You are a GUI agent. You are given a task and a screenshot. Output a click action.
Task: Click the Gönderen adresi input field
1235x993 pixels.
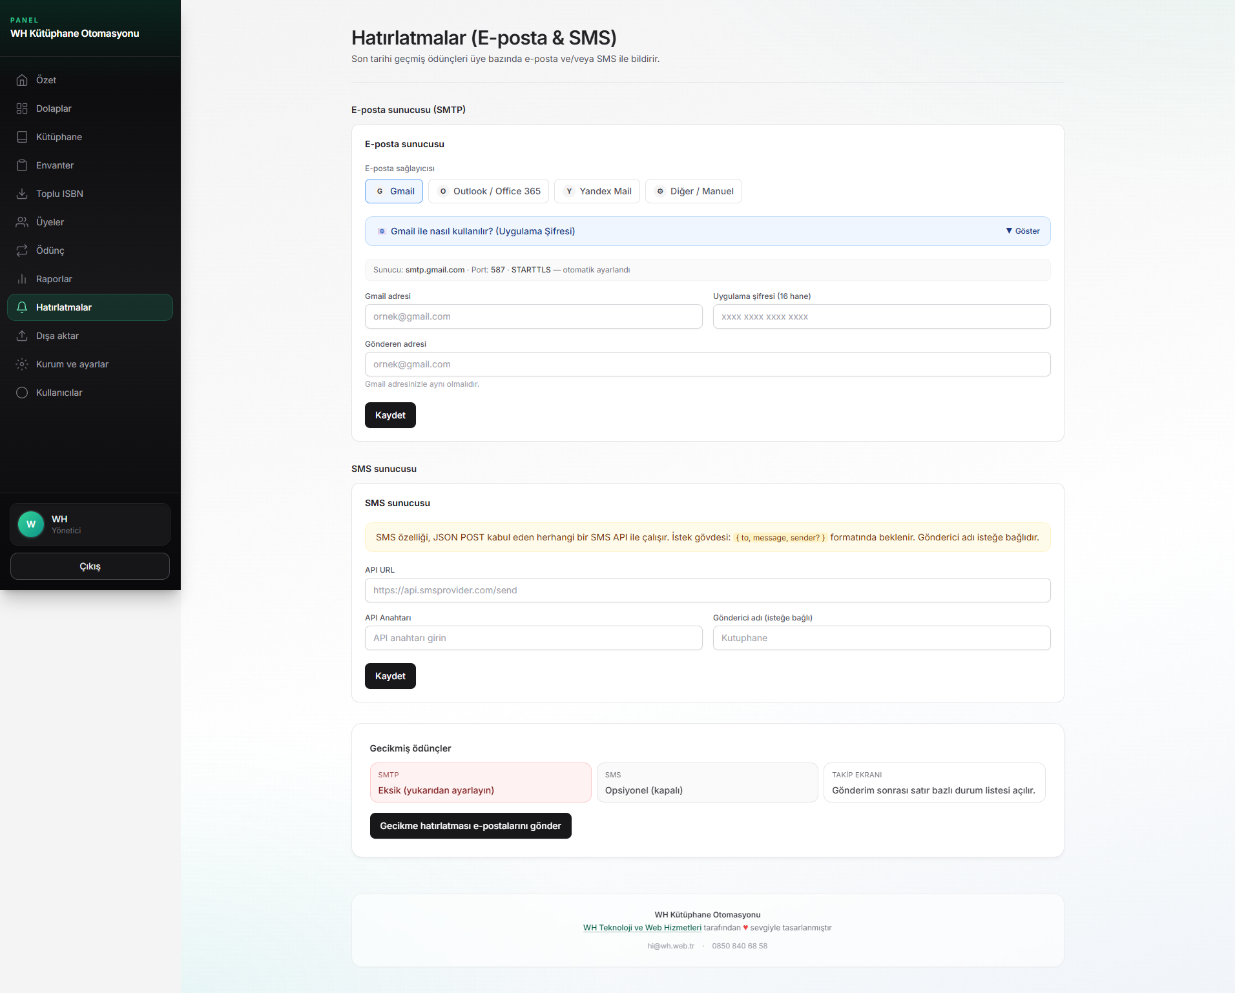point(708,364)
